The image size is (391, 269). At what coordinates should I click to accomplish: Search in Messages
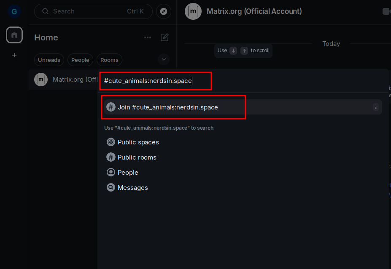pos(132,188)
